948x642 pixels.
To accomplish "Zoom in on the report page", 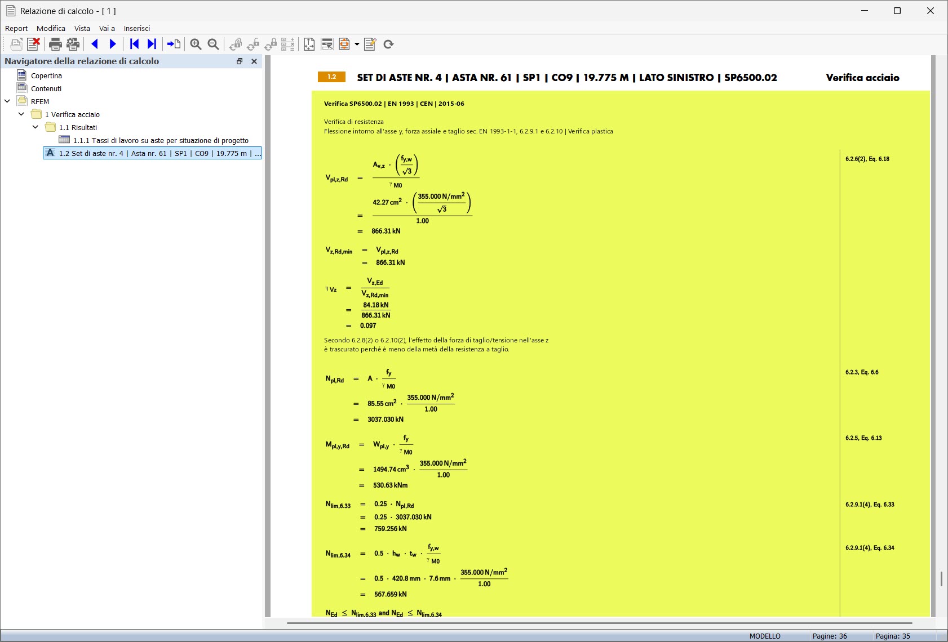I will (x=196, y=44).
